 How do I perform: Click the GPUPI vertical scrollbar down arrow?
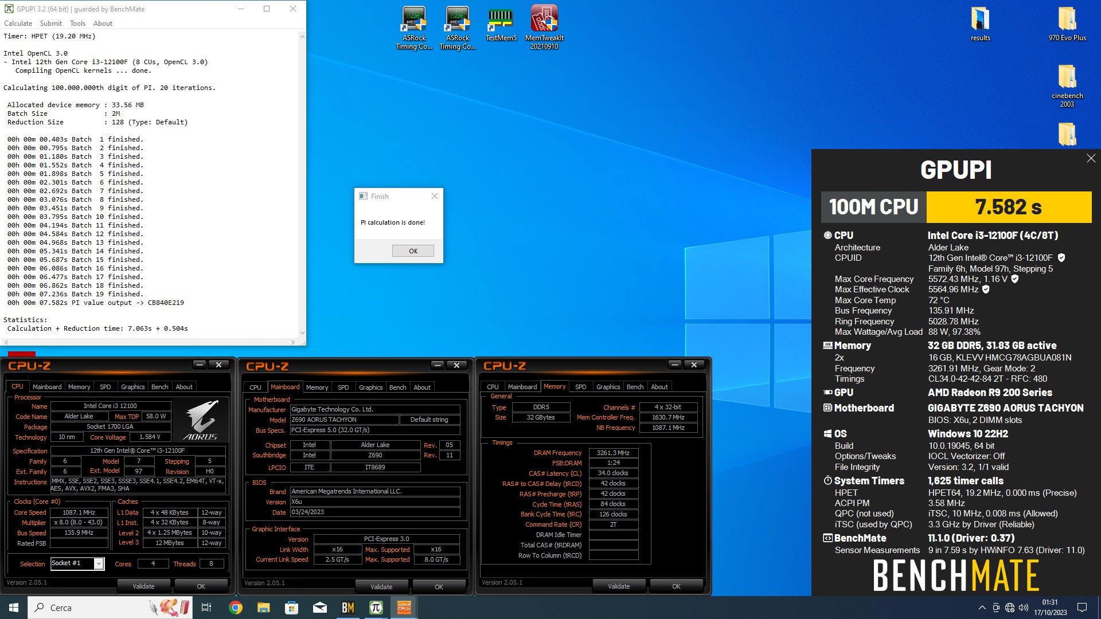[x=302, y=333]
